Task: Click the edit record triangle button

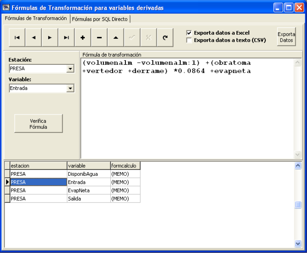Action: (x=116, y=38)
